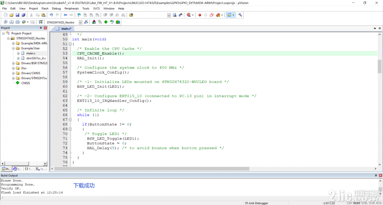Close the Build Output panel

click(x=380, y=176)
